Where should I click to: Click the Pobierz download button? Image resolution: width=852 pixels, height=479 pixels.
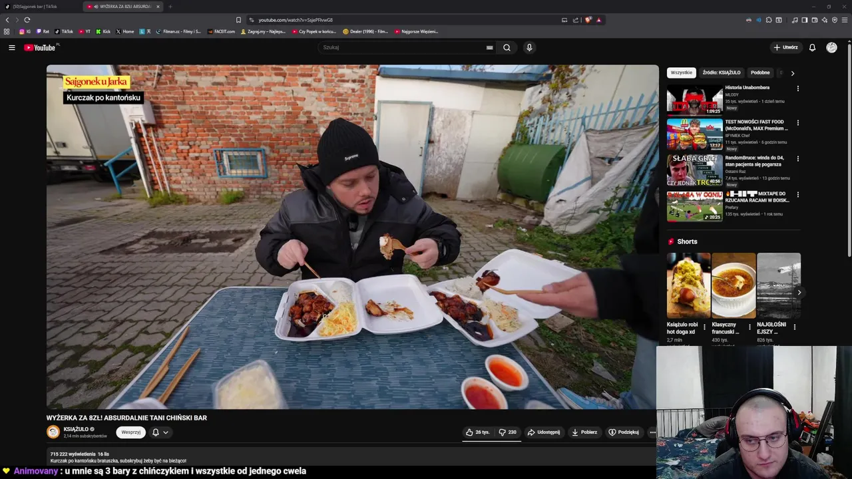(x=584, y=432)
